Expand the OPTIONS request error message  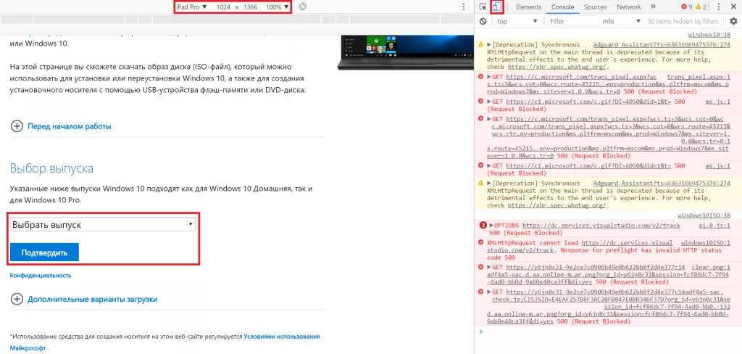point(491,226)
